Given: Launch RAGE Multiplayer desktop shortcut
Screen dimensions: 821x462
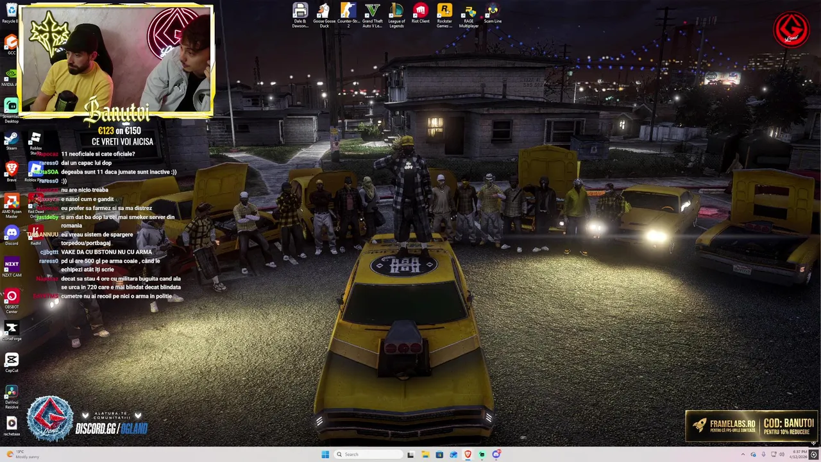Looking at the screenshot, I should (469, 15).
